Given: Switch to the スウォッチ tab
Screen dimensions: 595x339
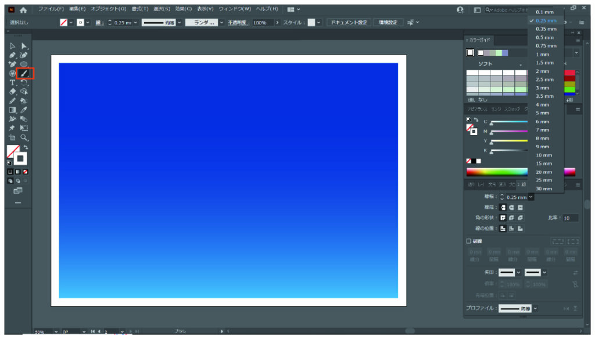Looking at the screenshot, I should point(512,109).
